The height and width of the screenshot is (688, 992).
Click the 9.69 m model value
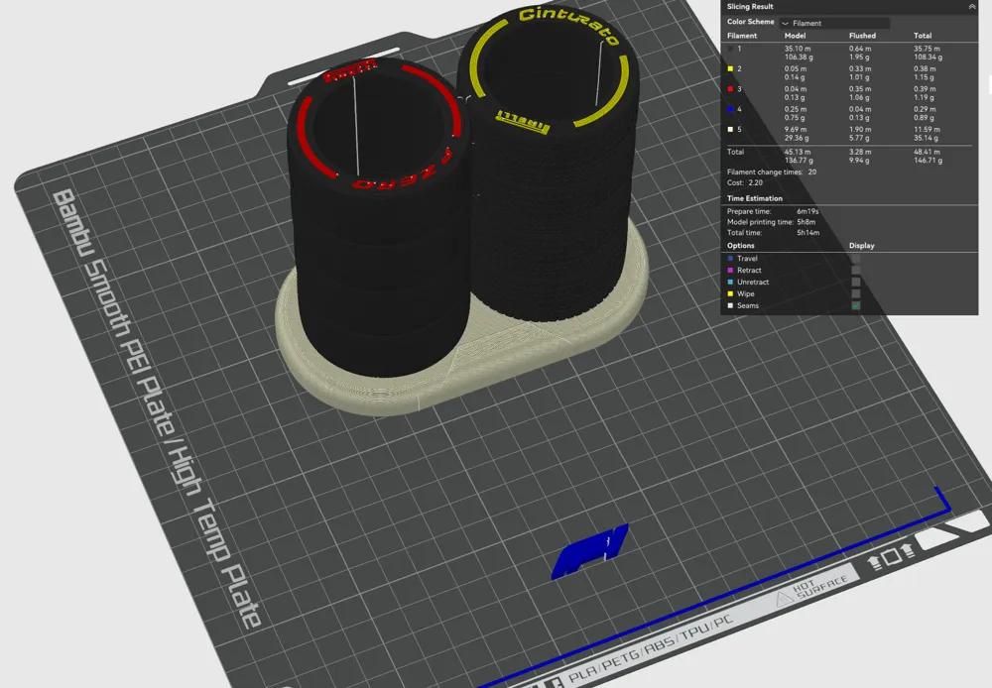796,130
